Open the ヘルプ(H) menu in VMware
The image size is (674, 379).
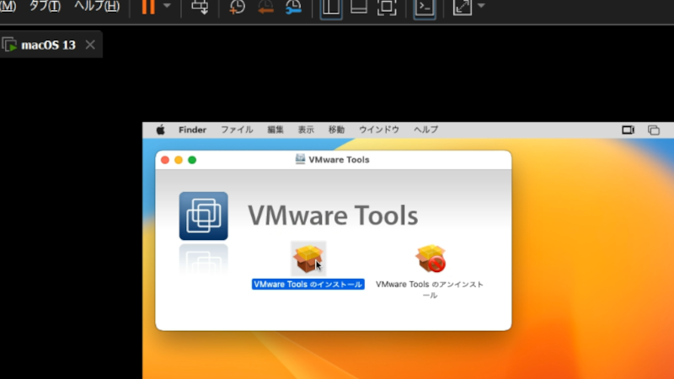(x=97, y=6)
